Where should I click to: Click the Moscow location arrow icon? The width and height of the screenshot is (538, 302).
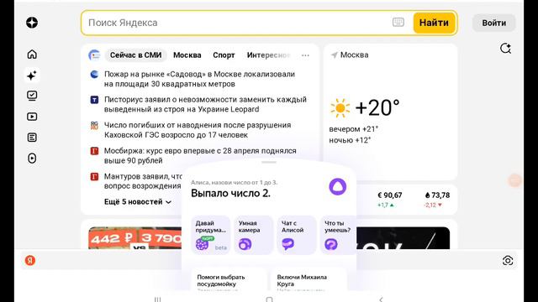(335, 55)
